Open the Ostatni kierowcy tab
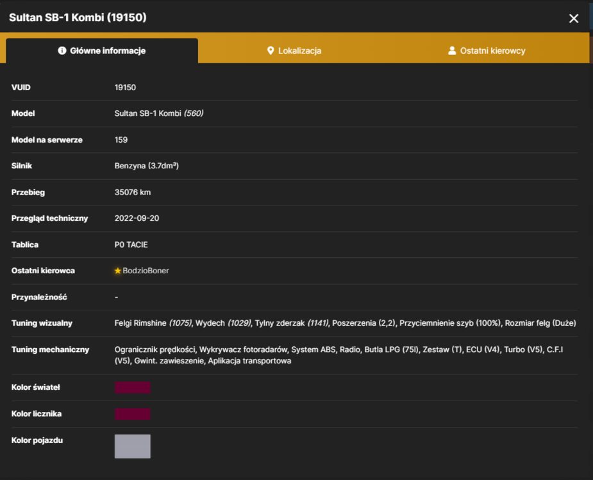This screenshot has height=480, width=593. point(487,51)
